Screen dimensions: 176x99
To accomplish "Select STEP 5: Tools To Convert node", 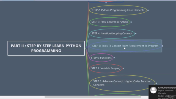I will click(125, 46).
